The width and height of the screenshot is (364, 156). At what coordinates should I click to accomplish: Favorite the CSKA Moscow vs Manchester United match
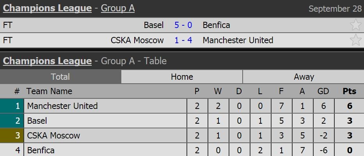click(355, 40)
